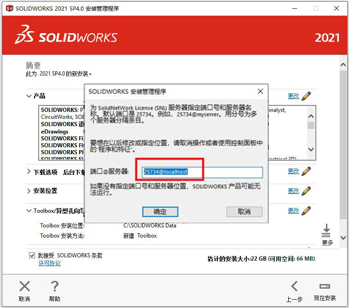Click 更改 link in the 安装位置 row
This screenshot has width=349, height=308.
(293, 191)
